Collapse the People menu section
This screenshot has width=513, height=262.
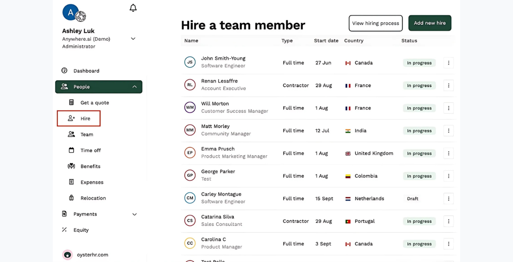click(x=134, y=87)
